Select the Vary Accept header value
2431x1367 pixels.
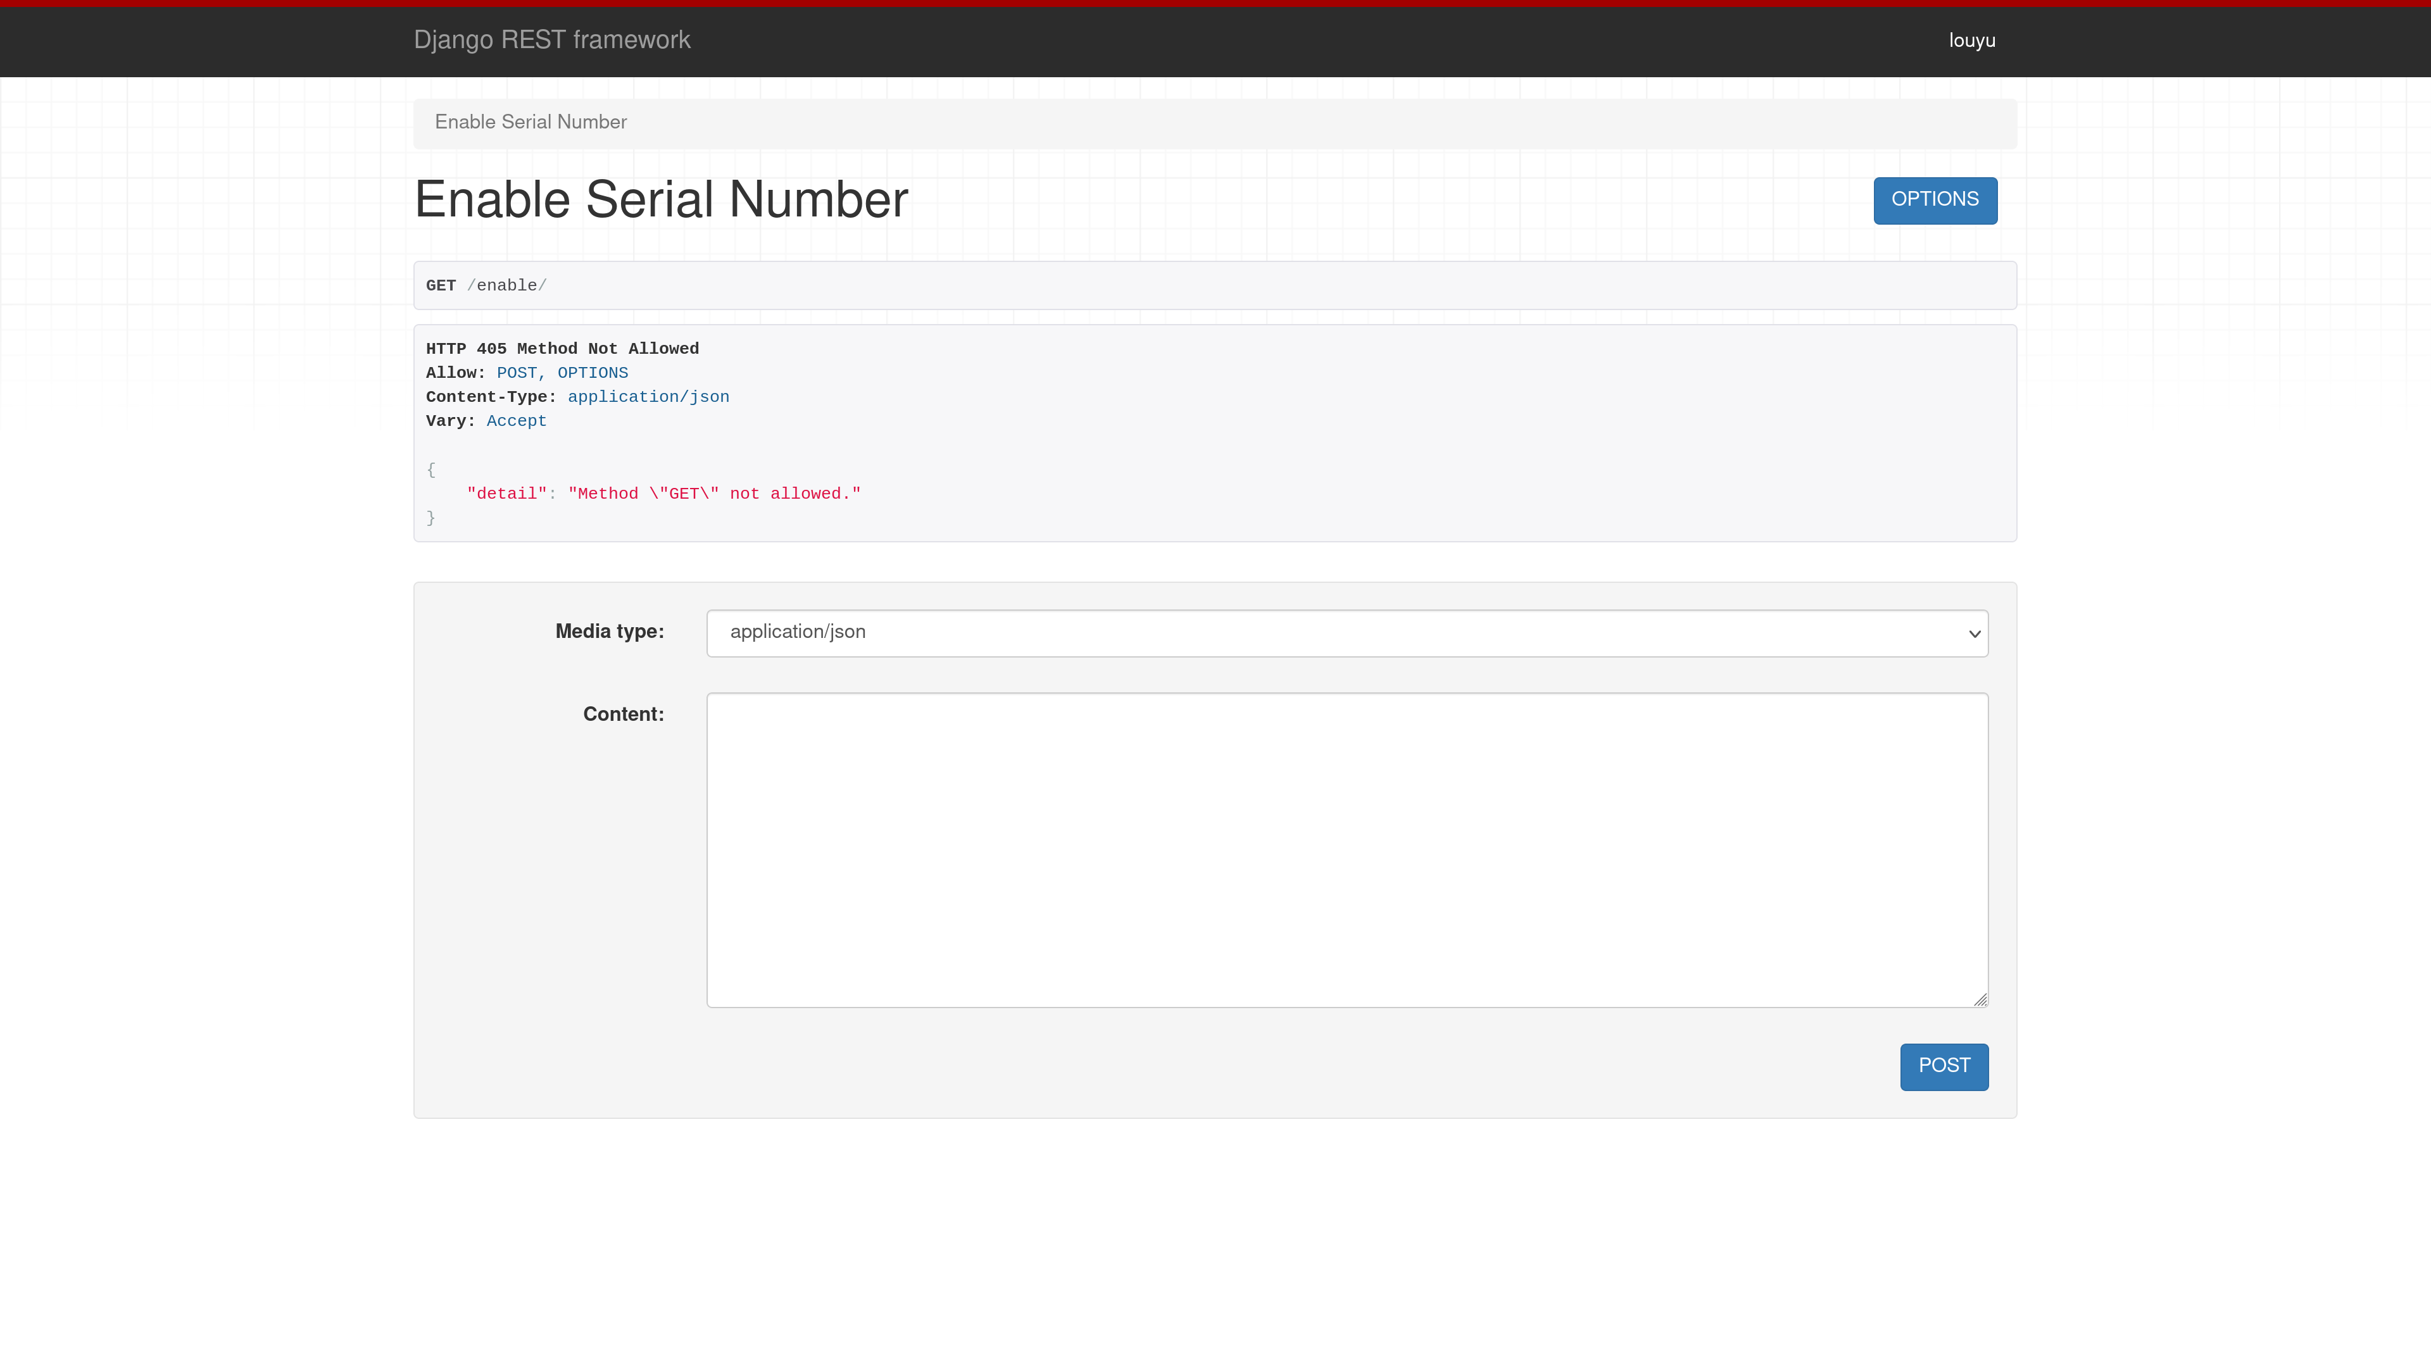[516, 421]
